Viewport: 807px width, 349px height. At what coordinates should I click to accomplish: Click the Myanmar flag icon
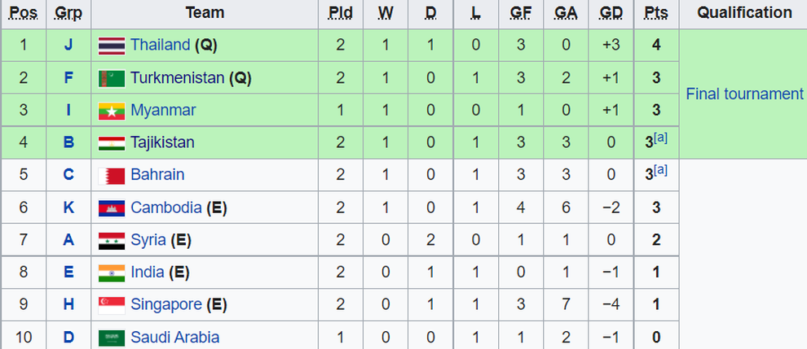click(112, 111)
